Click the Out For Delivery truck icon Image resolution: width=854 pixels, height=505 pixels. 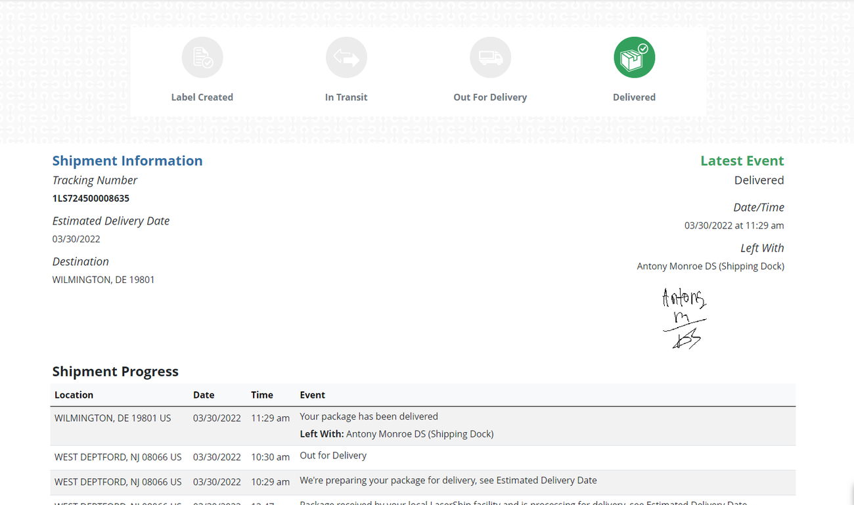490,57
